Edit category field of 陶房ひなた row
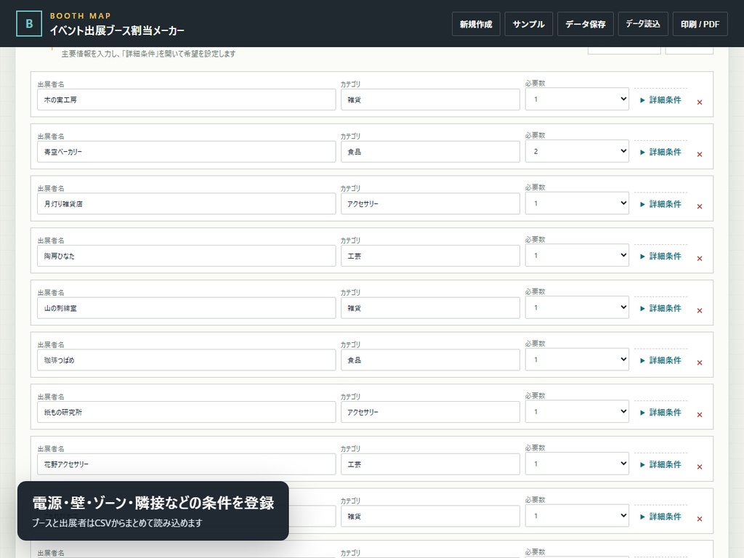 click(x=430, y=256)
